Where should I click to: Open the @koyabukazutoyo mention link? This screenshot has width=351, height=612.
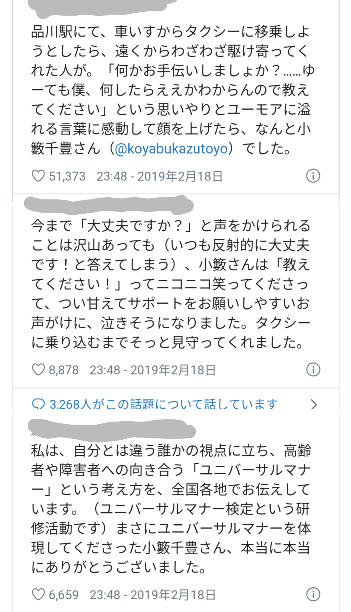pyautogui.click(x=172, y=149)
